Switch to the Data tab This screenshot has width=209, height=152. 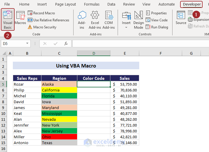111,4
